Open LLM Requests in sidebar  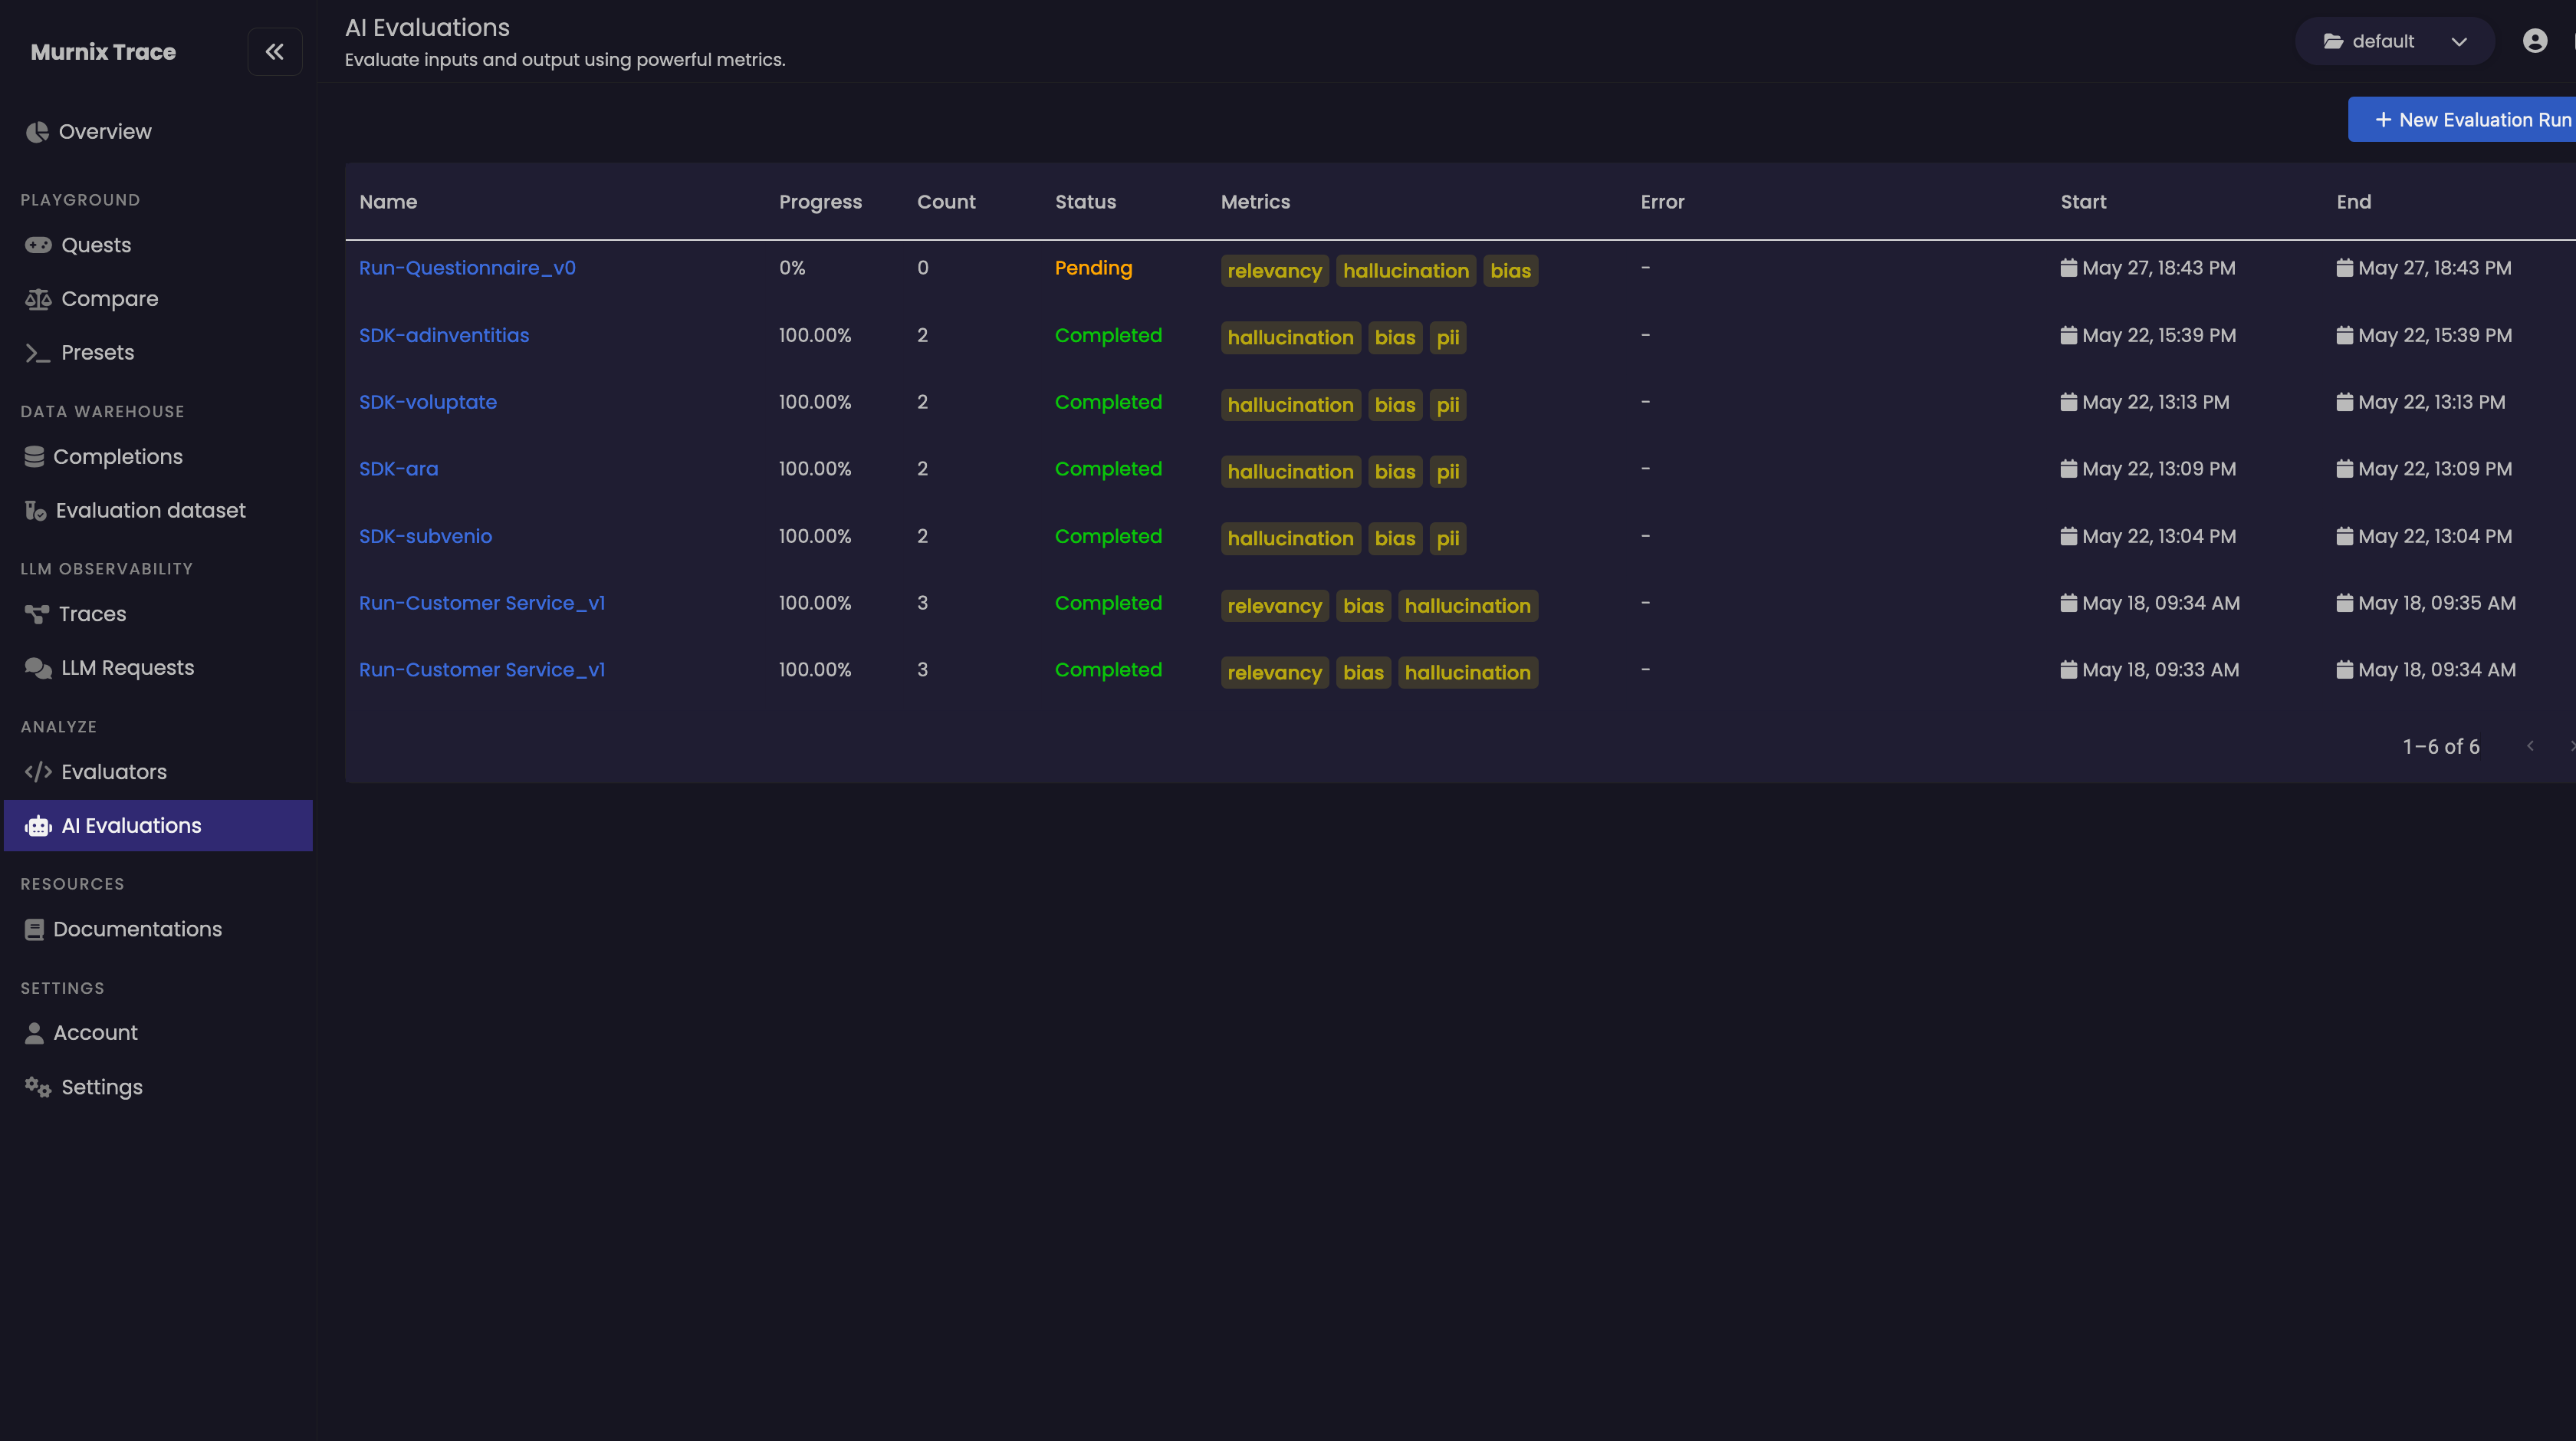[x=127, y=668]
